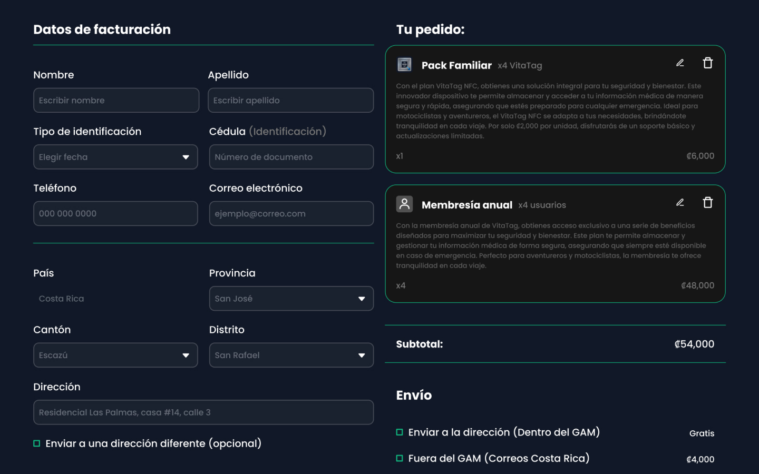This screenshot has width=759, height=474.
Task: Edit the Membresía anual order item
Action: pos(680,203)
